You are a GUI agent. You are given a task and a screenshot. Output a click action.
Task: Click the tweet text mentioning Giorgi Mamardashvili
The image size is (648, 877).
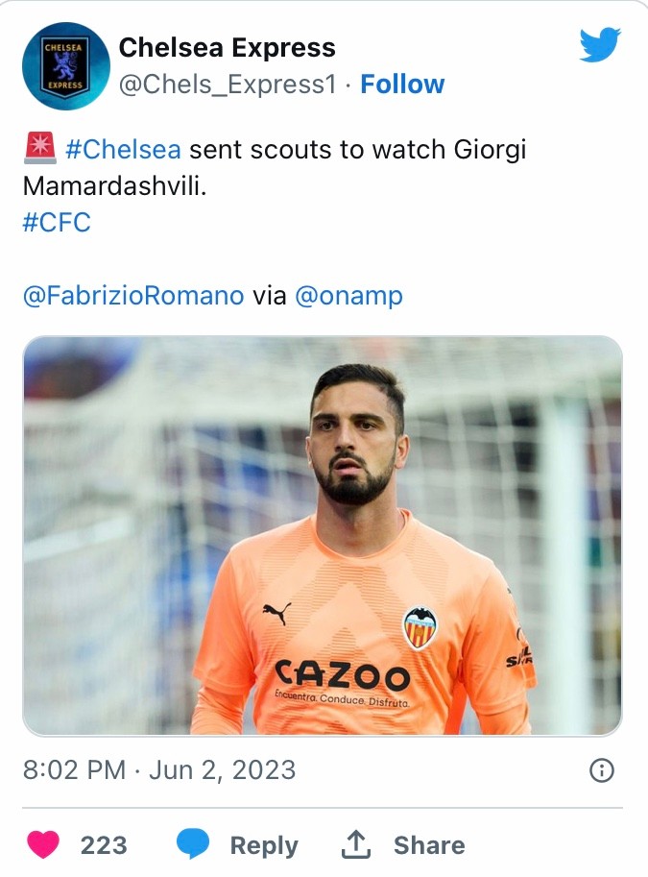355,151
